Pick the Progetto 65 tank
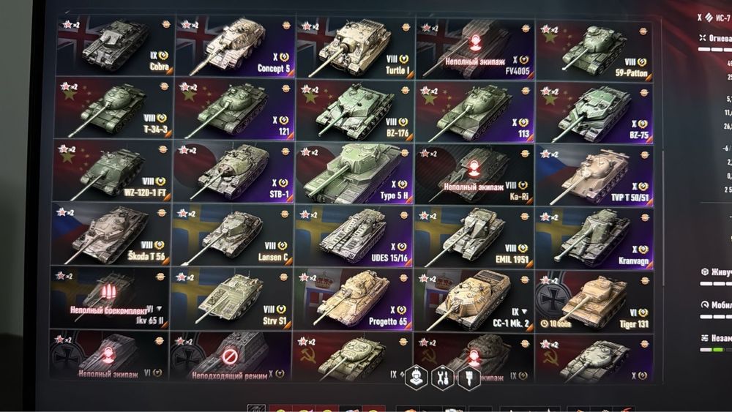This screenshot has width=732, height=412. click(353, 299)
